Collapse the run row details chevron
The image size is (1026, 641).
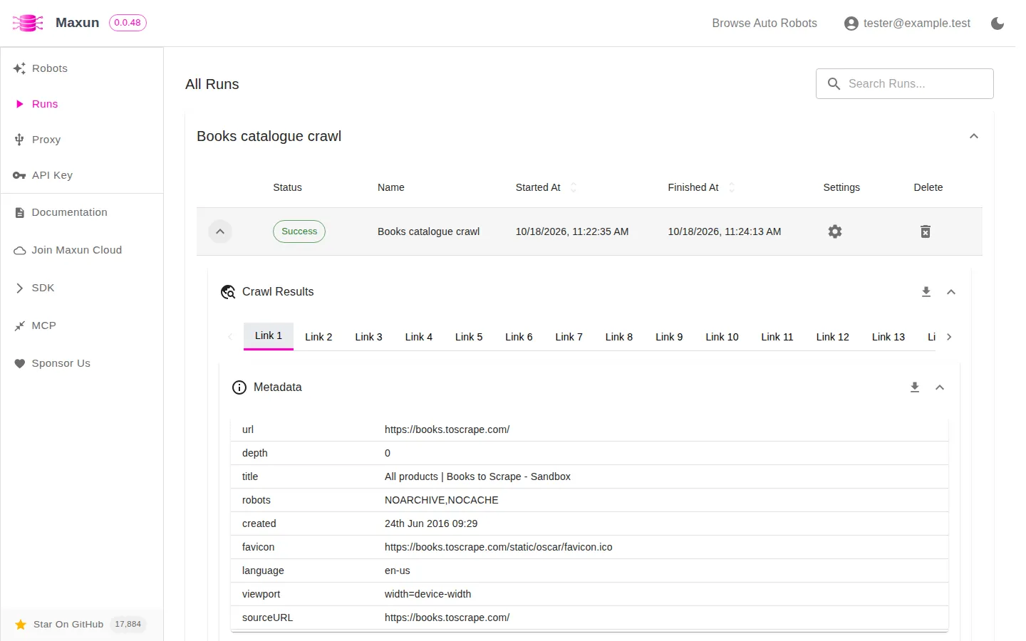[x=220, y=231]
